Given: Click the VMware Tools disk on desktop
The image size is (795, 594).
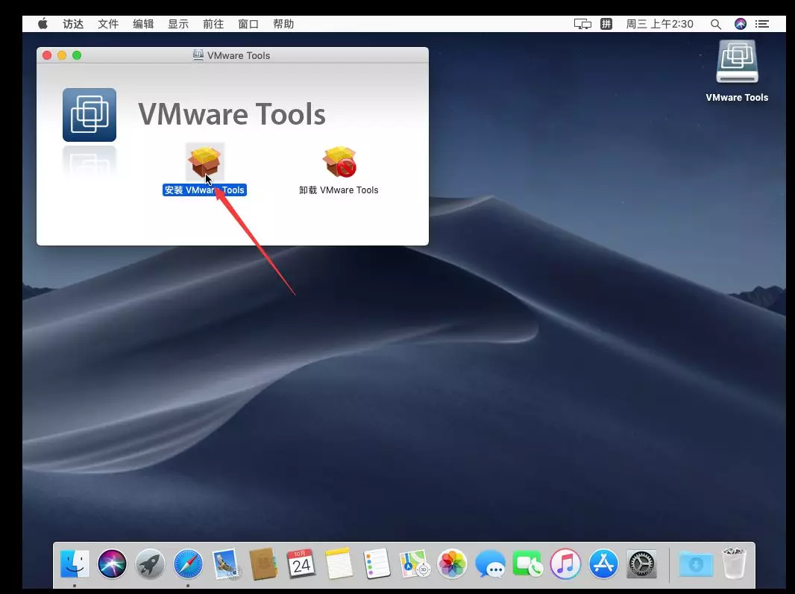Looking at the screenshot, I should [x=737, y=62].
